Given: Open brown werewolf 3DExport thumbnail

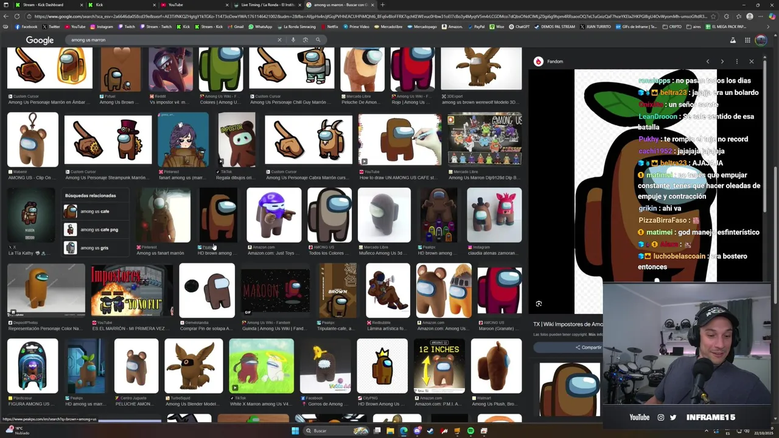Looking at the screenshot, I should [481, 69].
